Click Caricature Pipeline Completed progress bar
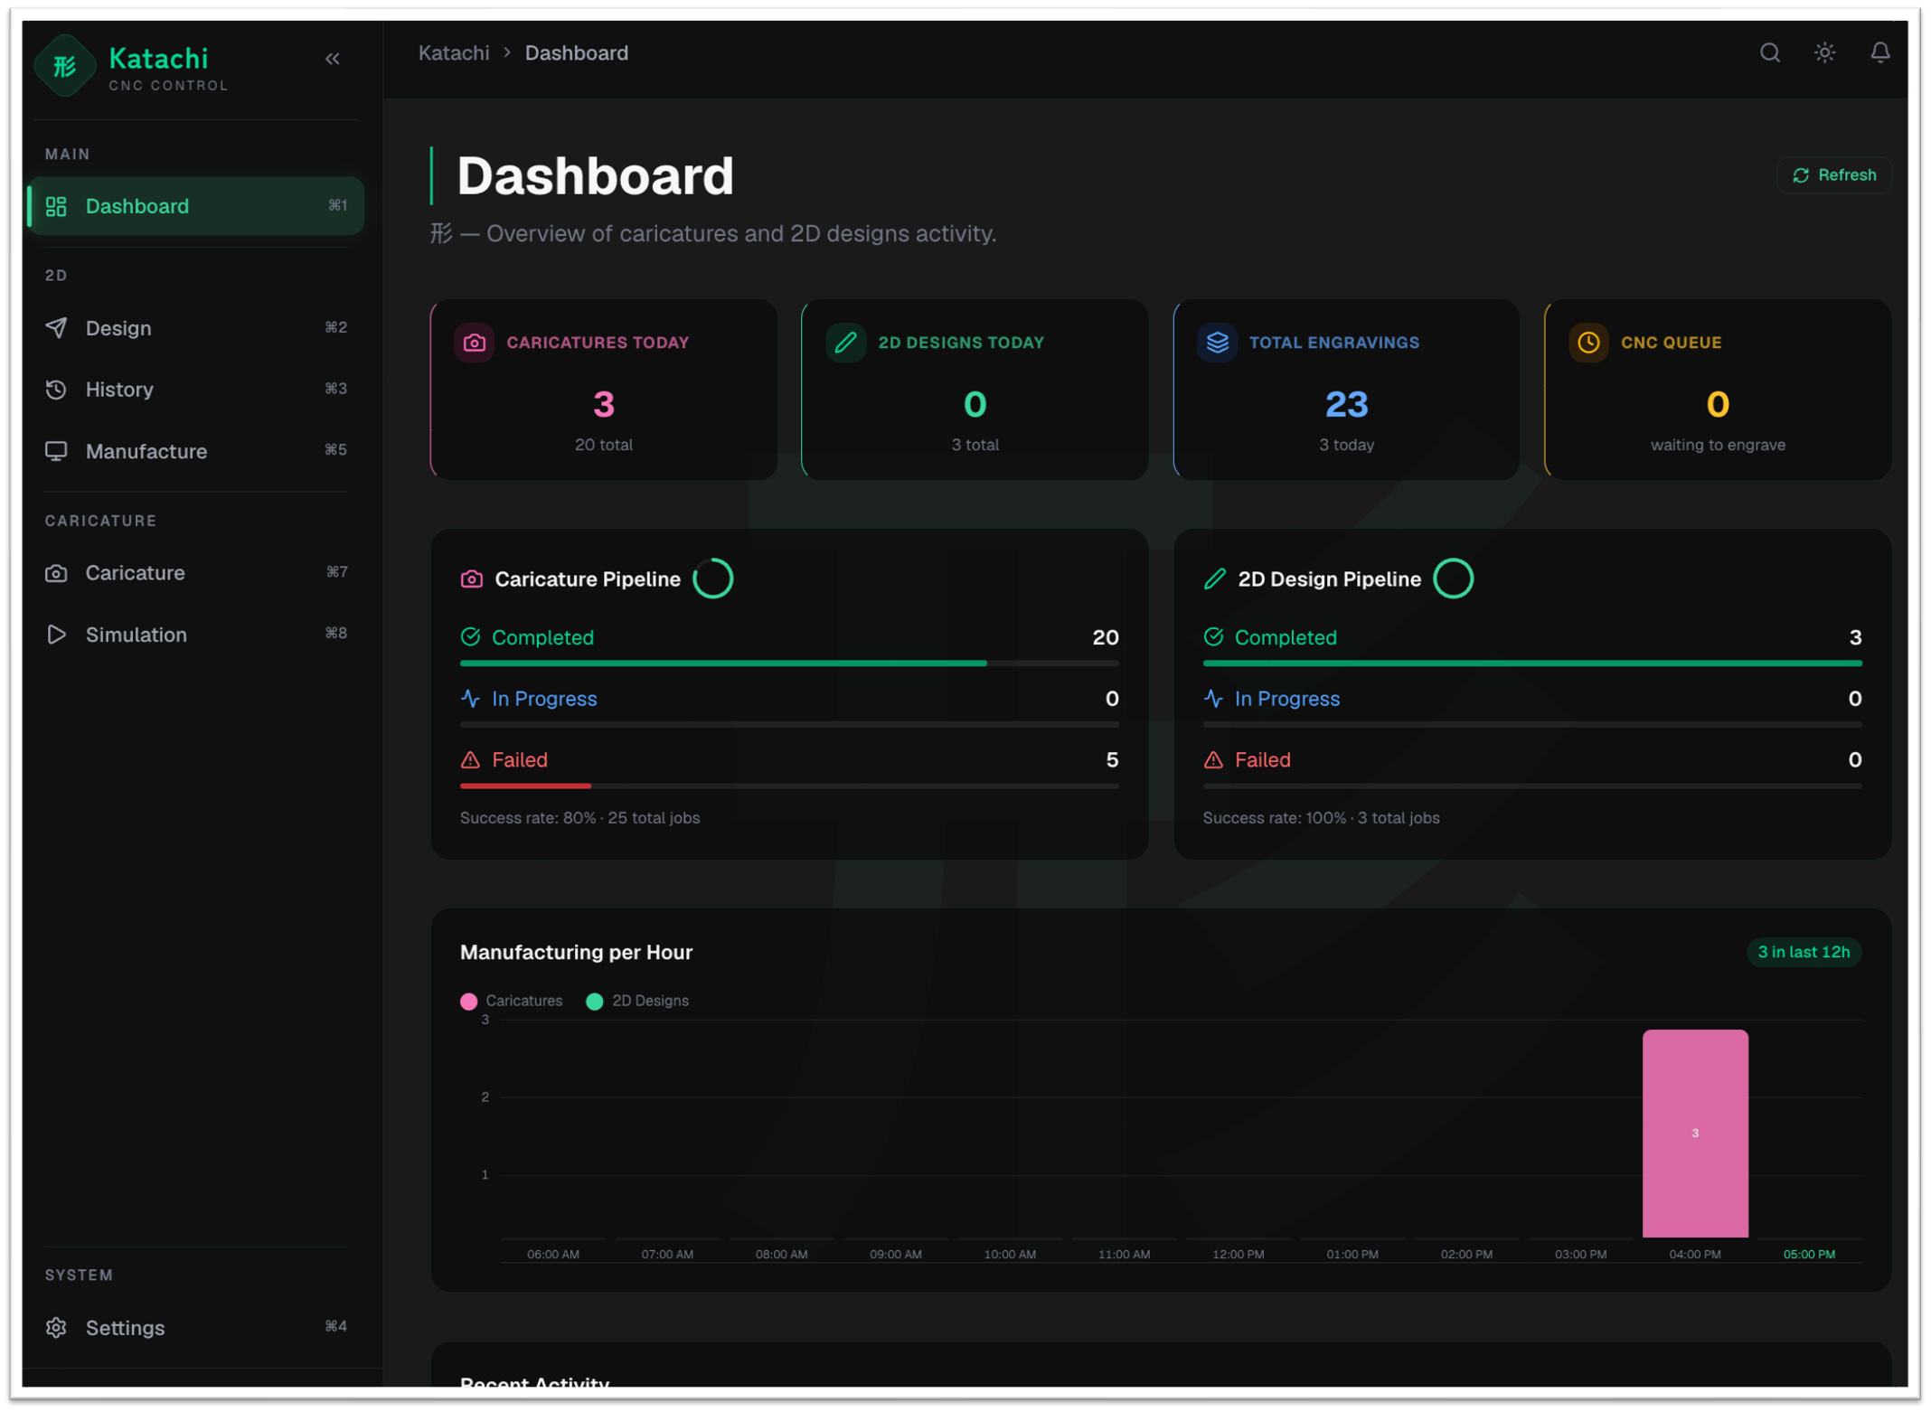The width and height of the screenshot is (1931, 1412). coord(789,664)
